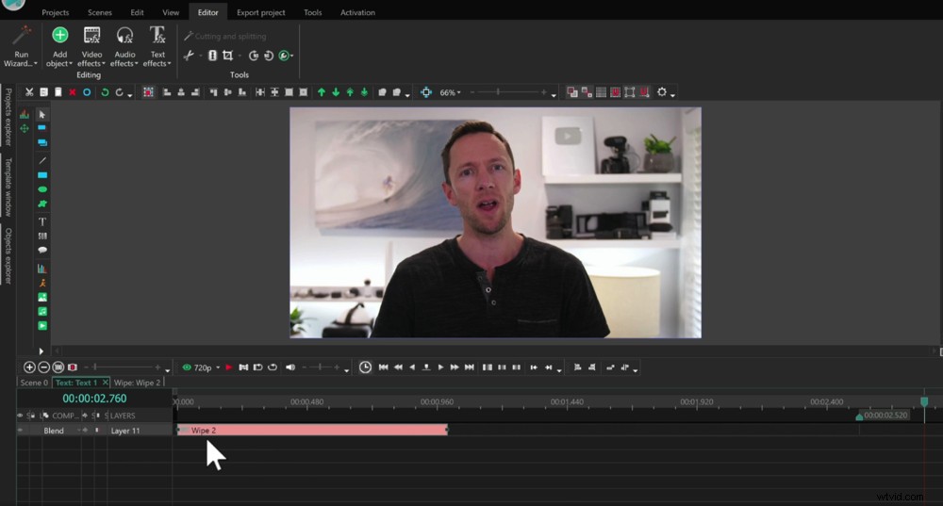The width and height of the screenshot is (943, 506).
Task: Switch to the Export project tab
Action: tap(261, 12)
